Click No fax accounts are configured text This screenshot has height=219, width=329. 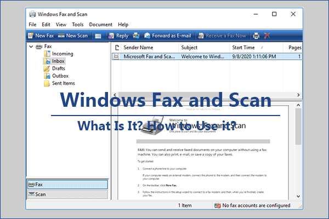coord(256,205)
